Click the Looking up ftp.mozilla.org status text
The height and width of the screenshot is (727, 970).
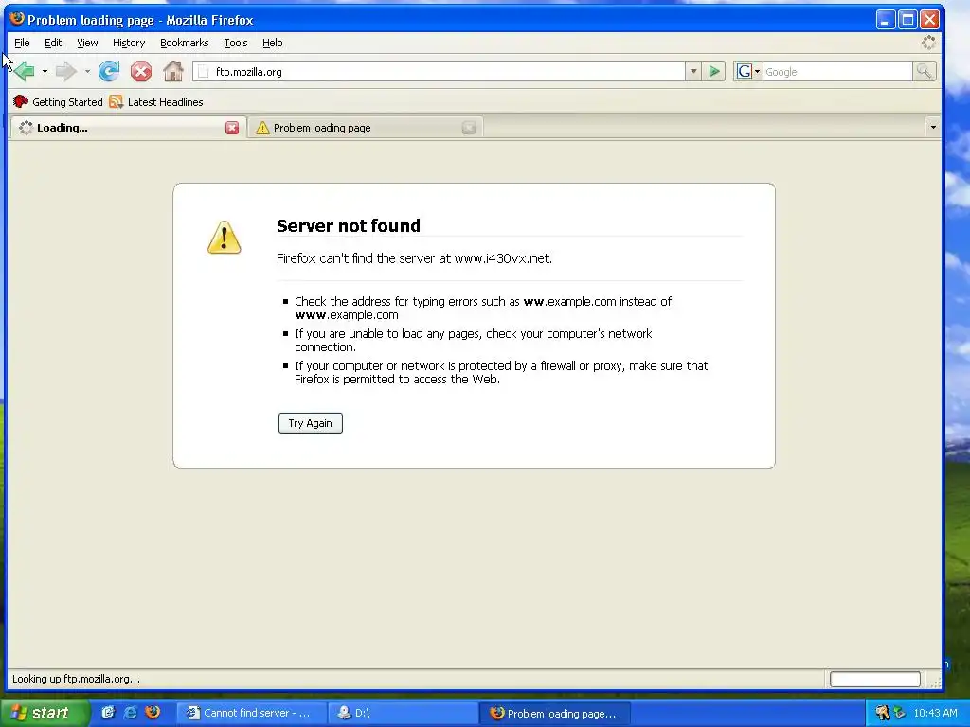pos(76,679)
